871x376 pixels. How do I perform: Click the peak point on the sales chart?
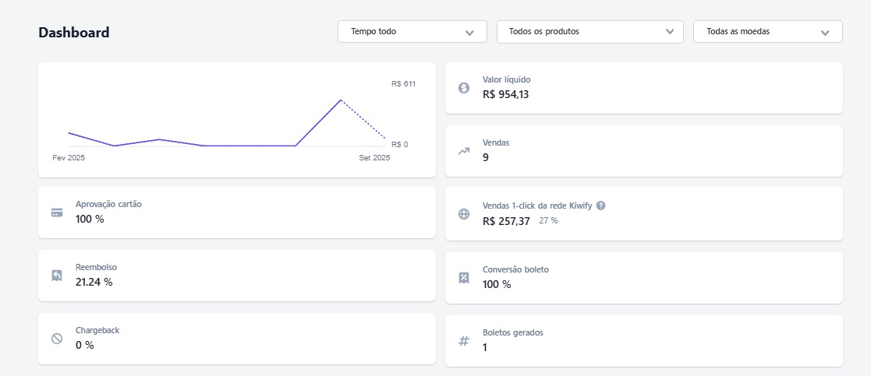point(341,100)
